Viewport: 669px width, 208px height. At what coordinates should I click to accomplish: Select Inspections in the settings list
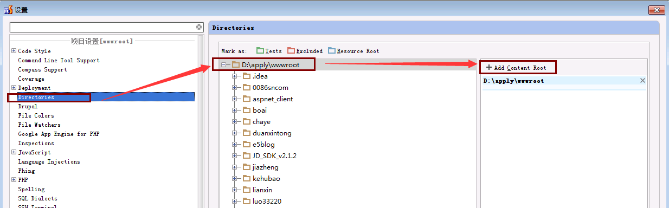click(x=36, y=143)
